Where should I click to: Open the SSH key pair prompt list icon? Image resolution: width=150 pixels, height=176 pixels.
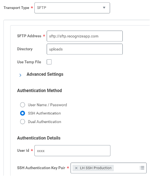[x=142, y=168]
